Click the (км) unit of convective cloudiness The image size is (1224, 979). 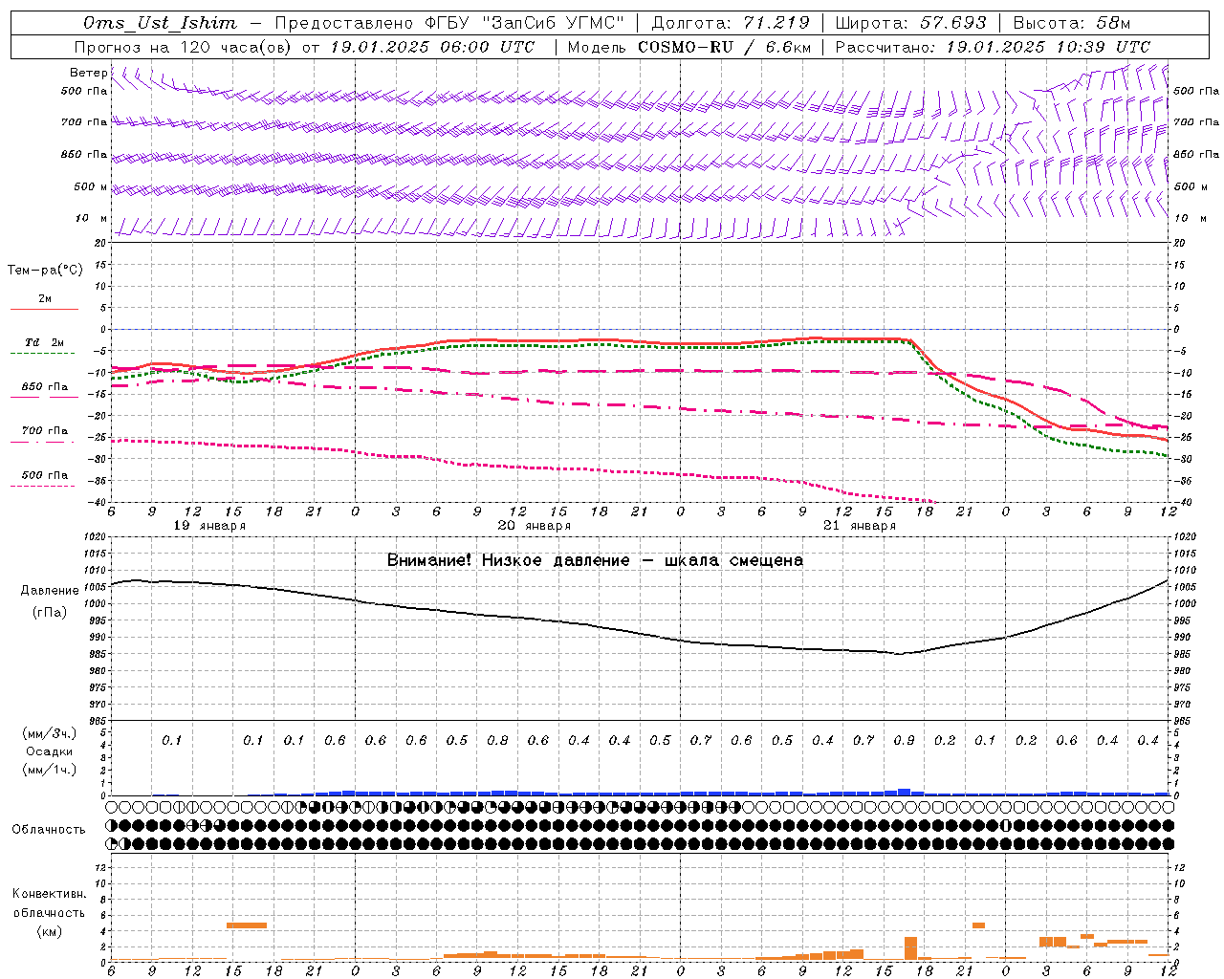point(50,931)
